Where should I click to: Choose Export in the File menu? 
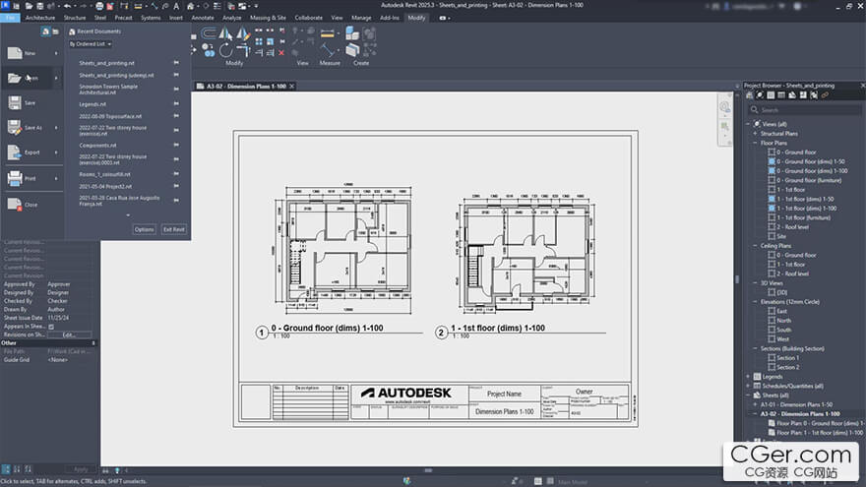32,152
